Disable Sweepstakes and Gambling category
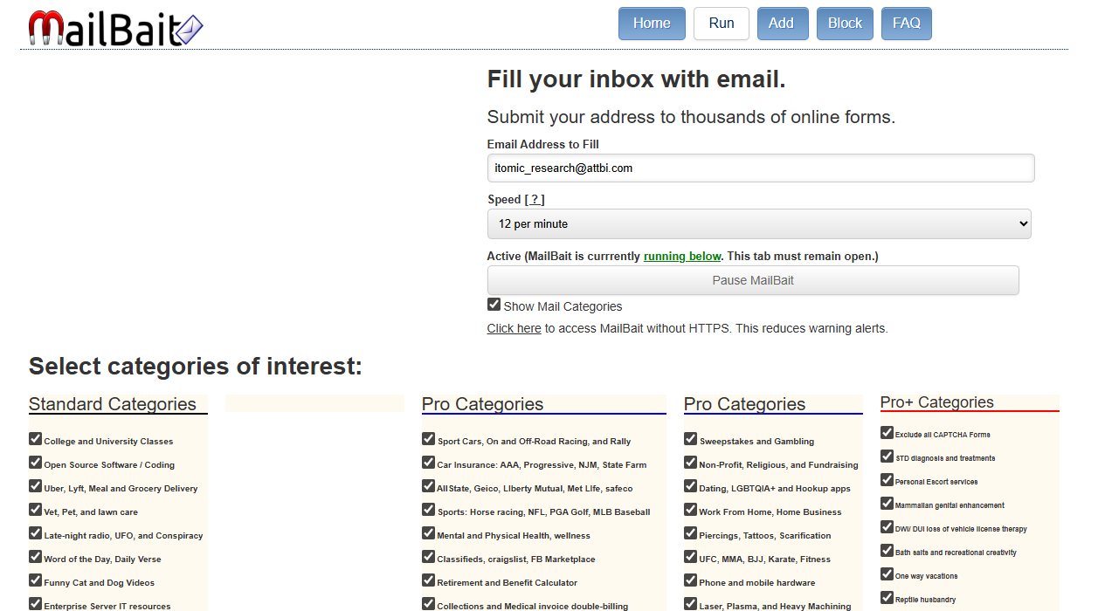1098x611 pixels. [691, 439]
